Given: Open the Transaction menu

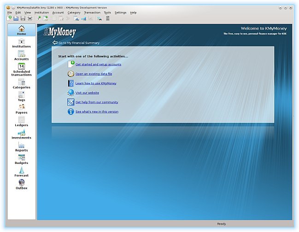Looking at the screenshot, I should click(92, 12).
